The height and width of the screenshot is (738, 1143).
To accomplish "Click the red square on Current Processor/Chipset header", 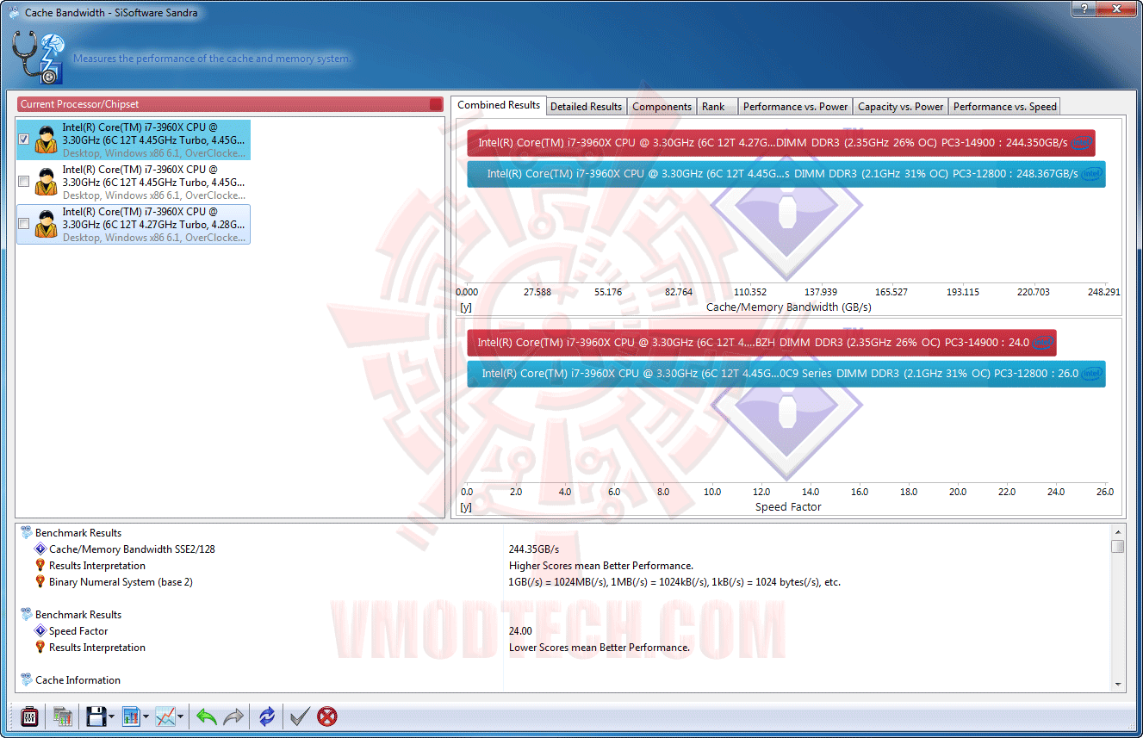I will click(x=436, y=104).
